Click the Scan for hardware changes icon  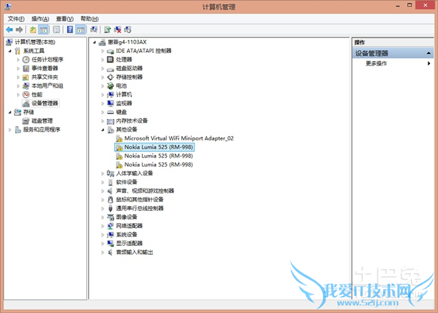pos(94,29)
